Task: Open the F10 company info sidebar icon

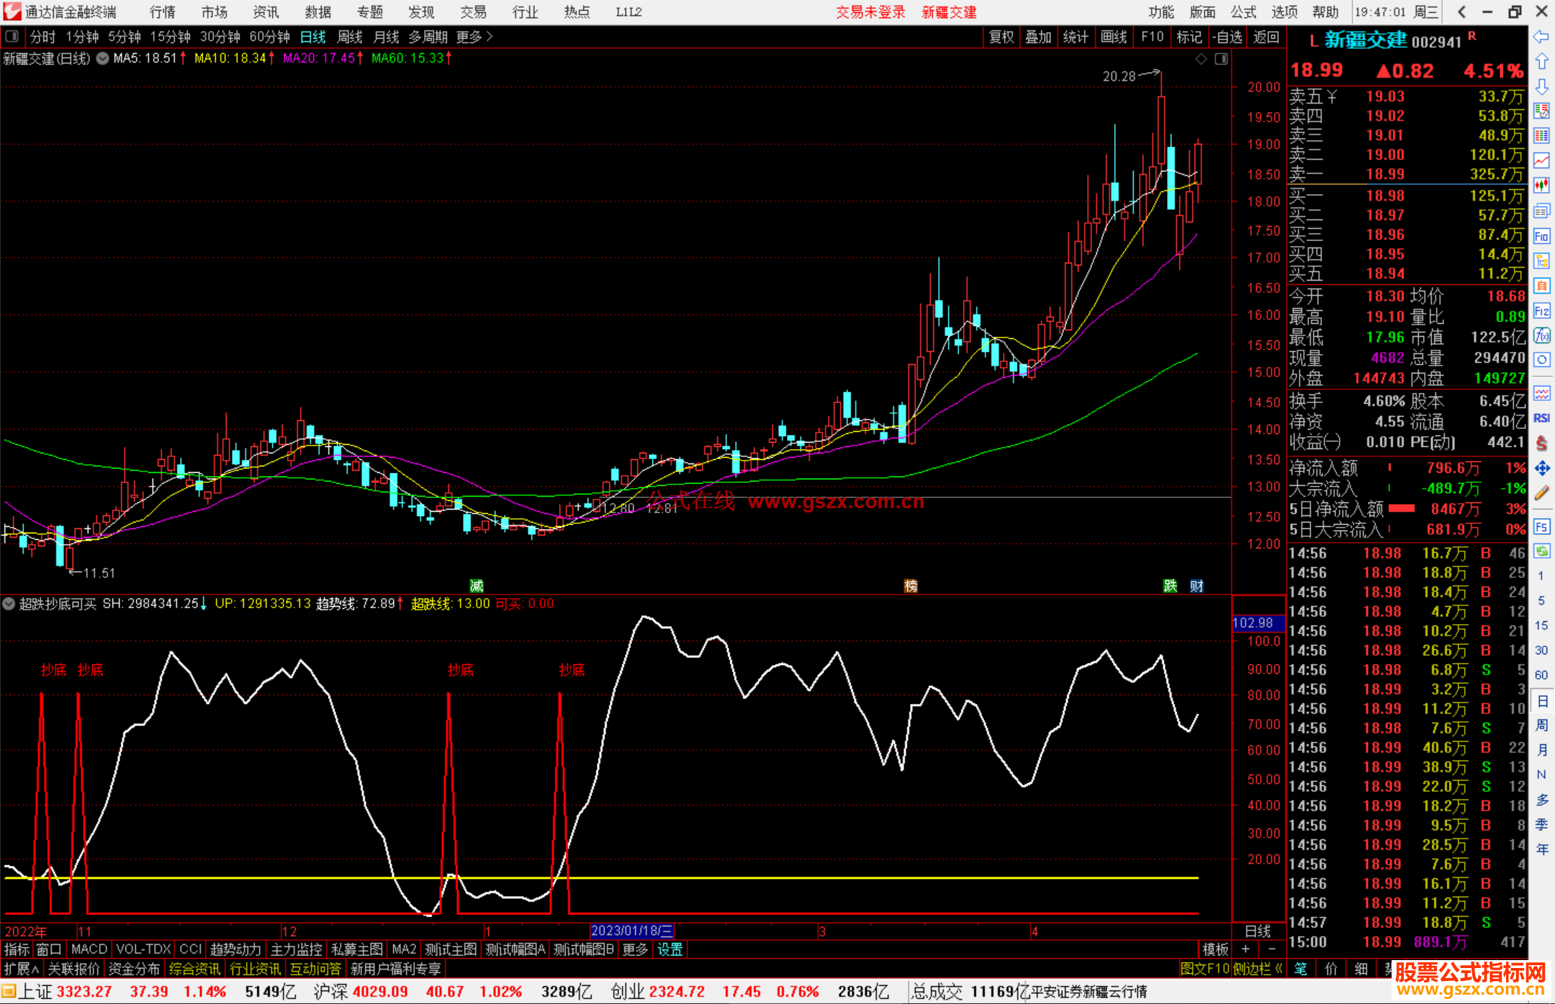Action: coord(1541,236)
